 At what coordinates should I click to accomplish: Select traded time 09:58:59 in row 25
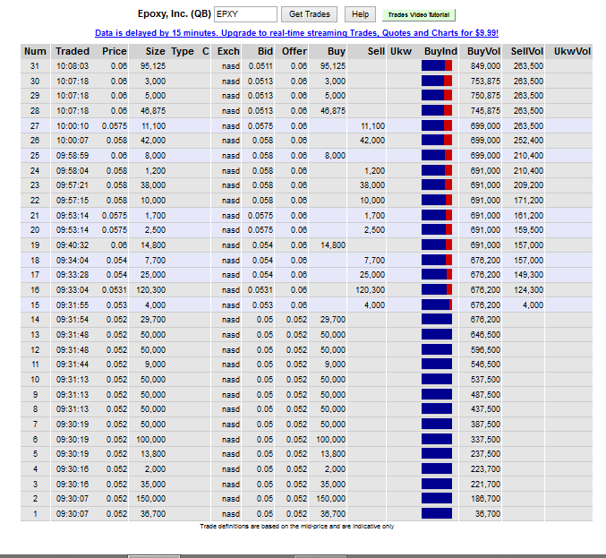[x=73, y=156]
